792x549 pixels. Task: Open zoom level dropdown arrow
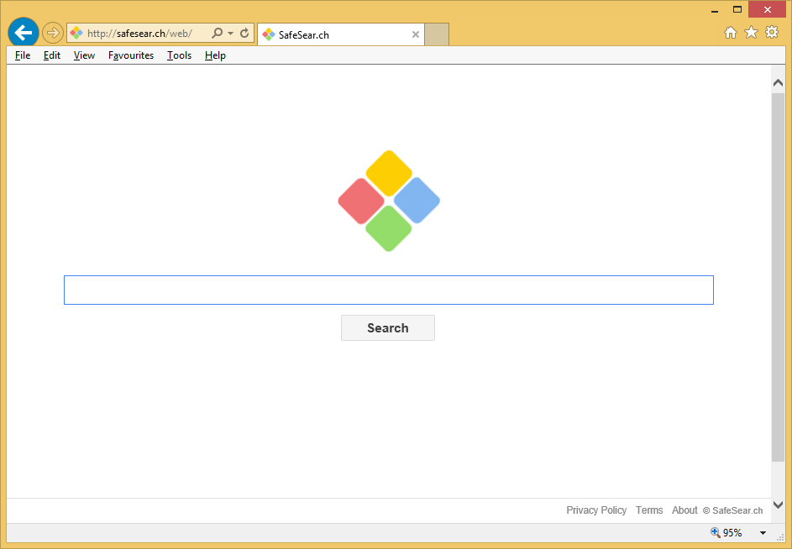(x=763, y=533)
